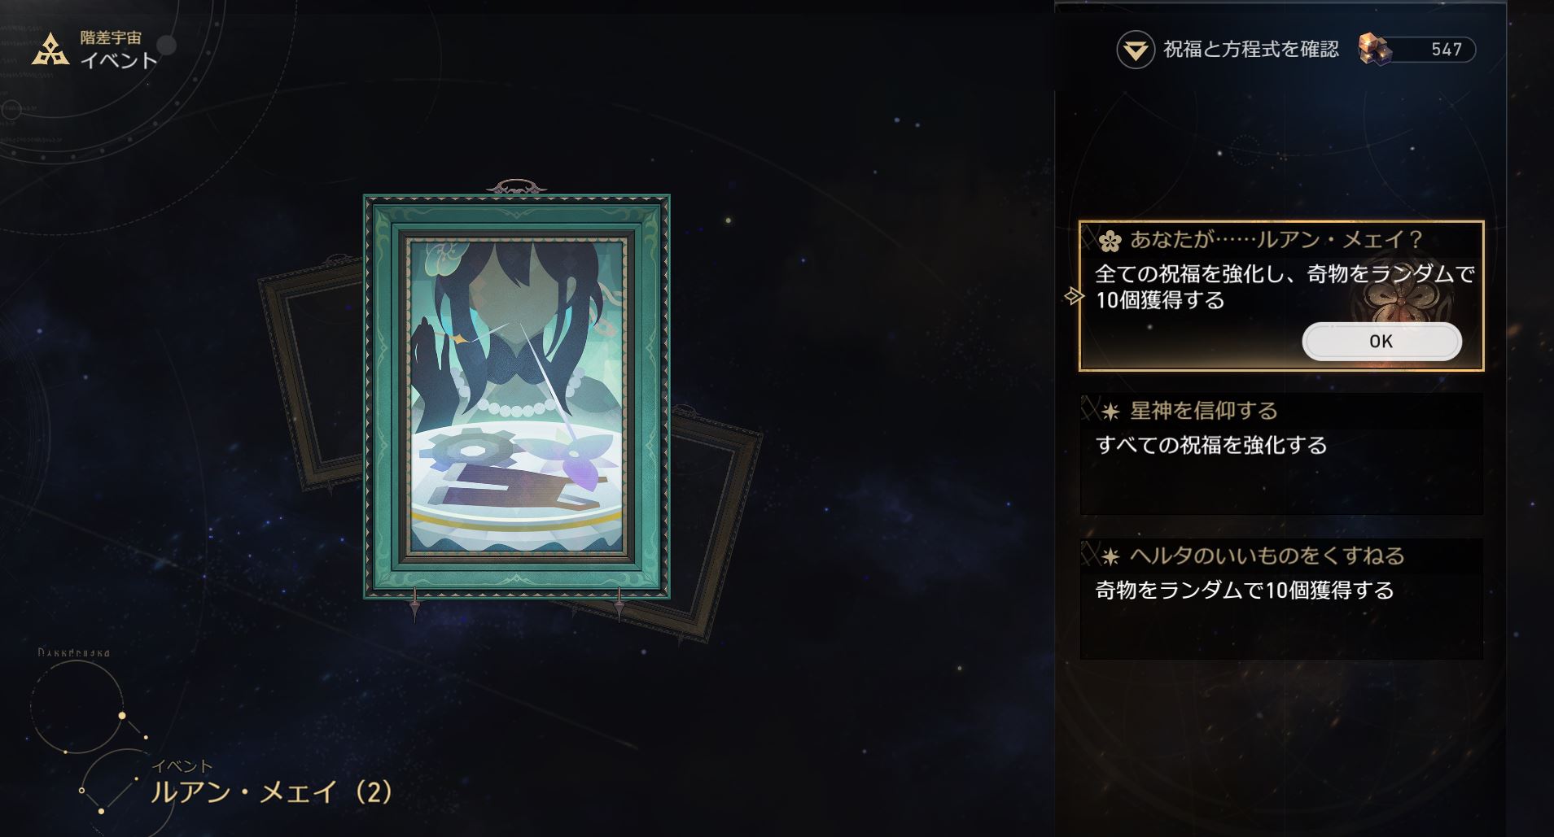This screenshot has width=1554, height=837.
Task: Click the Ruan Mei portrait painting
Action: (517, 398)
